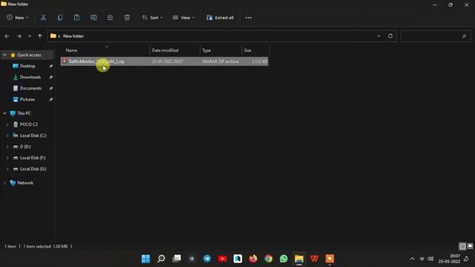Click Extract all button
The height and width of the screenshot is (267, 475).
click(220, 18)
